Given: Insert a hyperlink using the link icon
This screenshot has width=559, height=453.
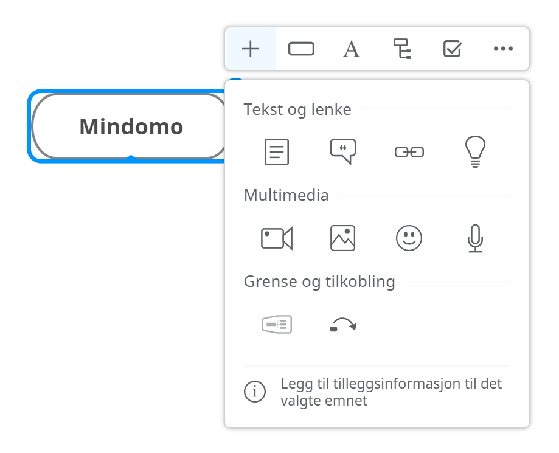Looking at the screenshot, I should click(x=409, y=151).
